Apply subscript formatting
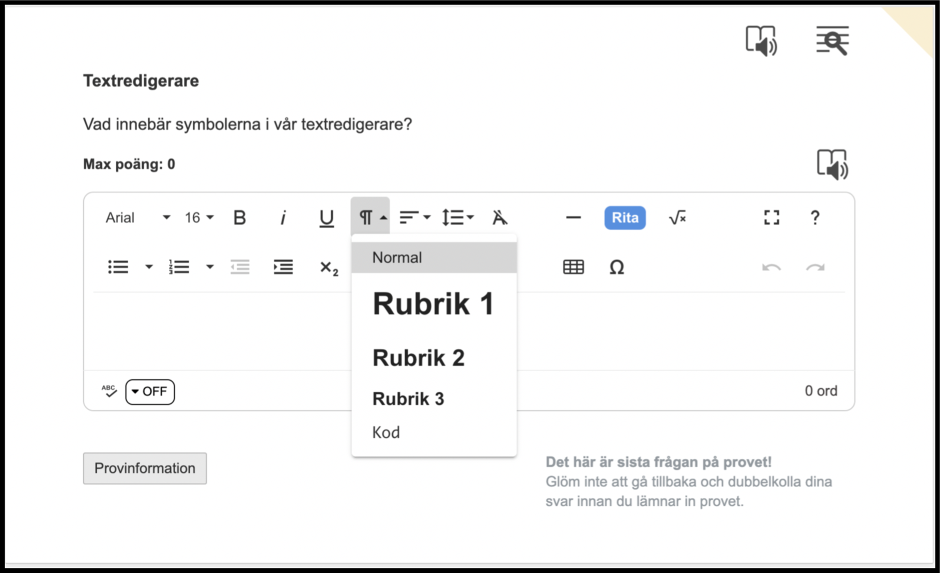The image size is (940, 573). tap(329, 268)
